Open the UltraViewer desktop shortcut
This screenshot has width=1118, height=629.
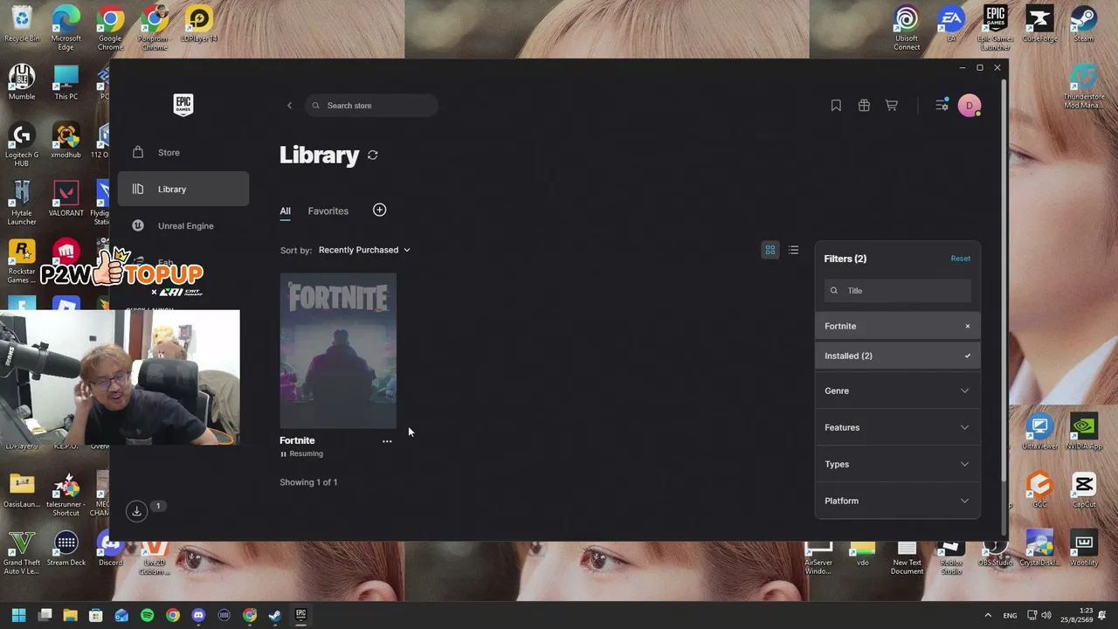point(1039,432)
